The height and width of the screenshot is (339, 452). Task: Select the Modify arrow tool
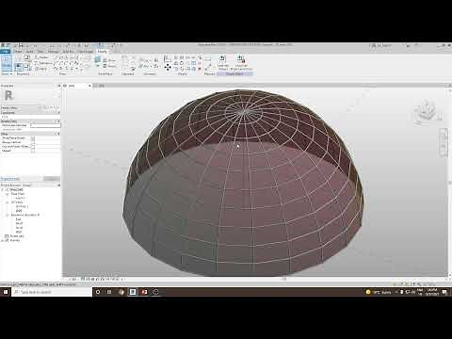(7, 62)
